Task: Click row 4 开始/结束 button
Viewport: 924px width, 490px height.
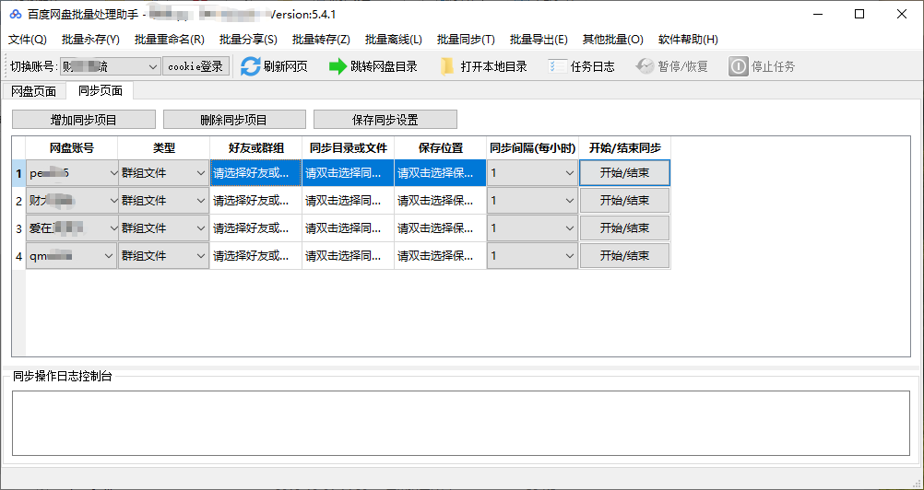Action: tap(624, 256)
